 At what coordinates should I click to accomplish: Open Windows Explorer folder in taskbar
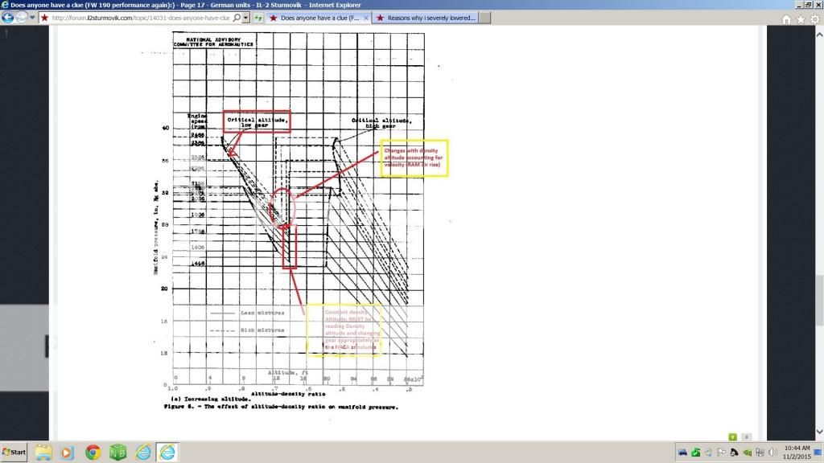click(43, 453)
